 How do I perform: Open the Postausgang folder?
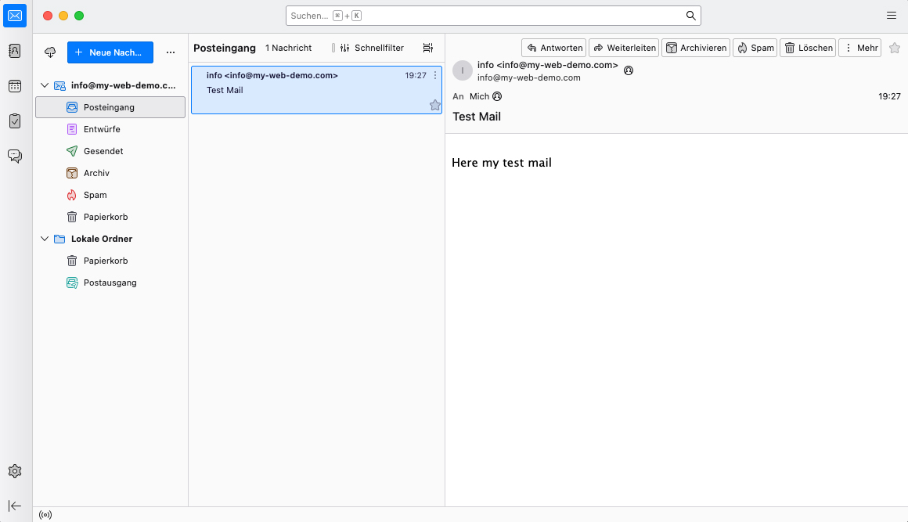coord(110,283)
